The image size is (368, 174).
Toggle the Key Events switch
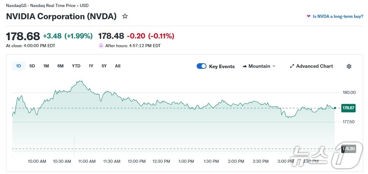click(x=202, y=66)
